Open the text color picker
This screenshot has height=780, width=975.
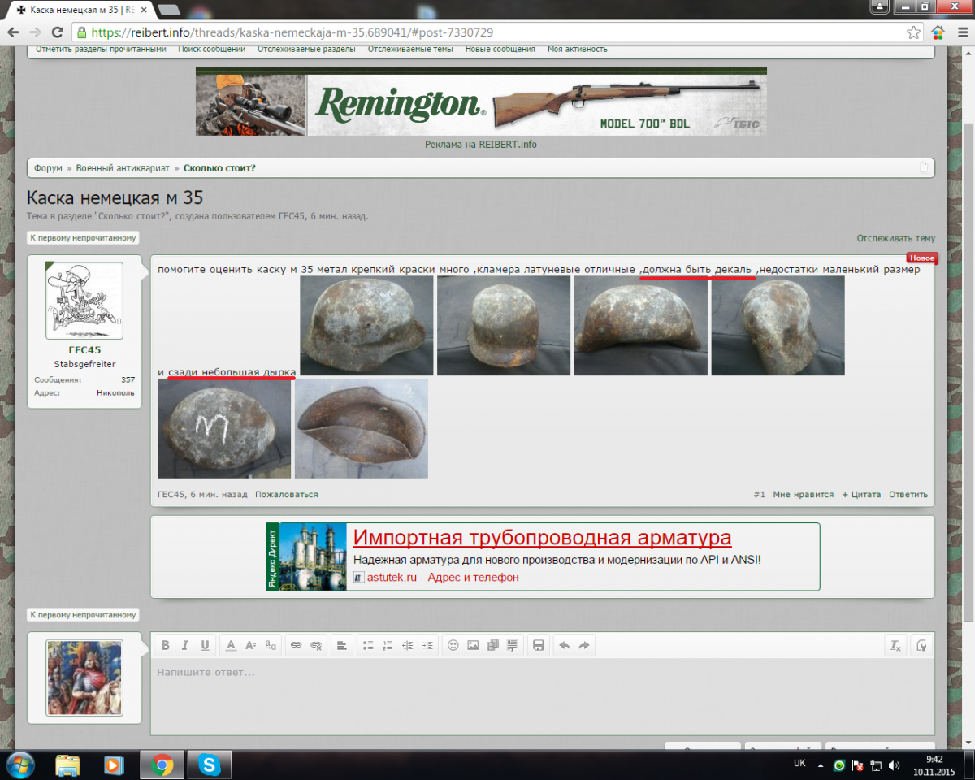[231, 645]
